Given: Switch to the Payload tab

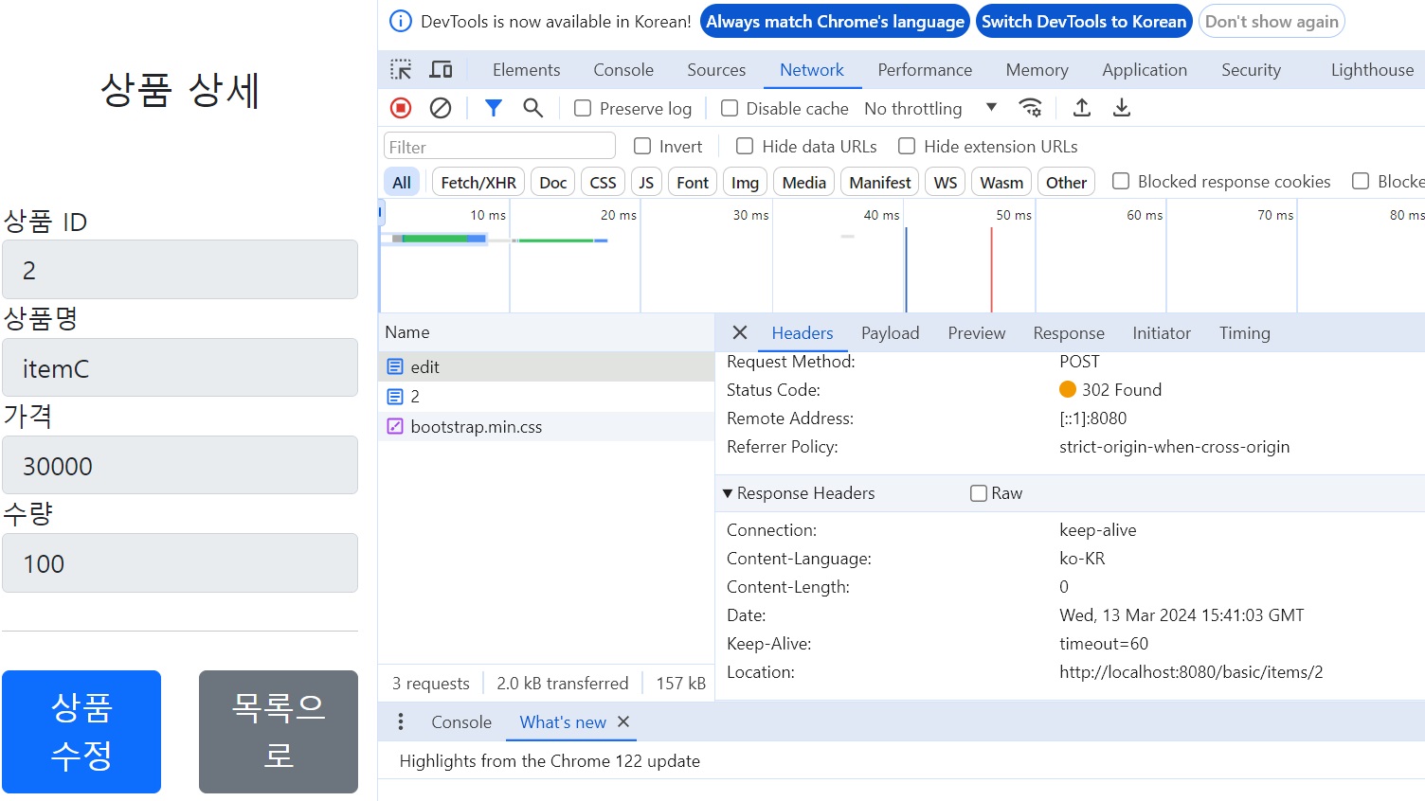Looking at the screenshot, I should click(x=890, y=333).
